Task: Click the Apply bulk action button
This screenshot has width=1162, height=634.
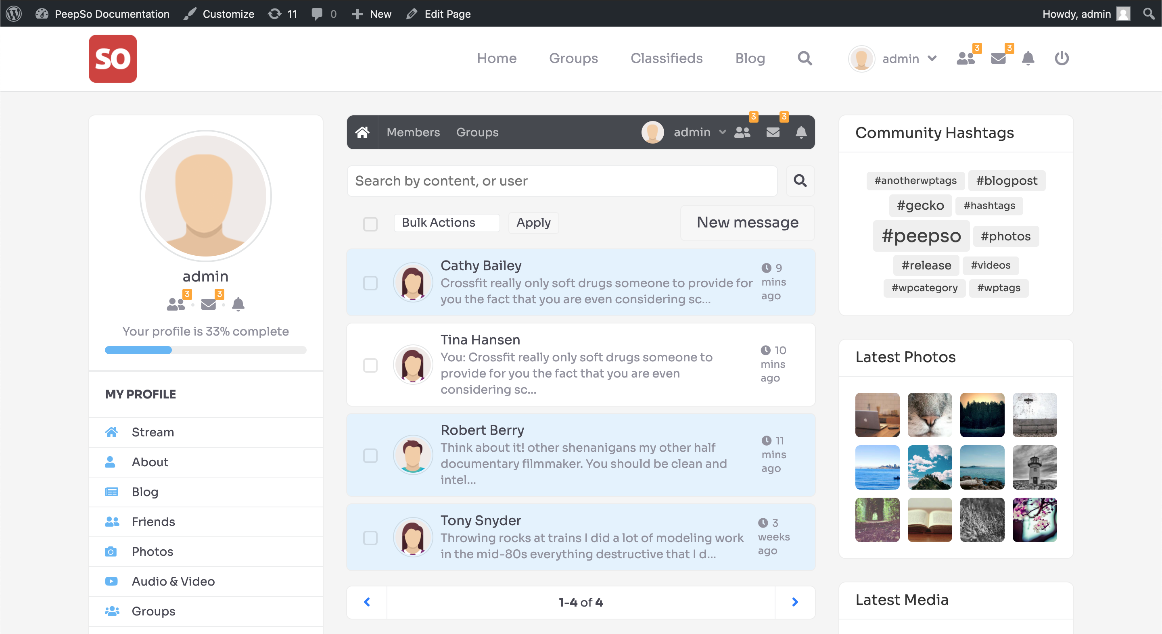Action: pos(533,223)
